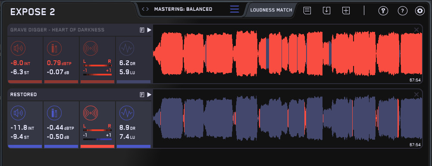Click the export download icon in toolbar

[326, 11]
